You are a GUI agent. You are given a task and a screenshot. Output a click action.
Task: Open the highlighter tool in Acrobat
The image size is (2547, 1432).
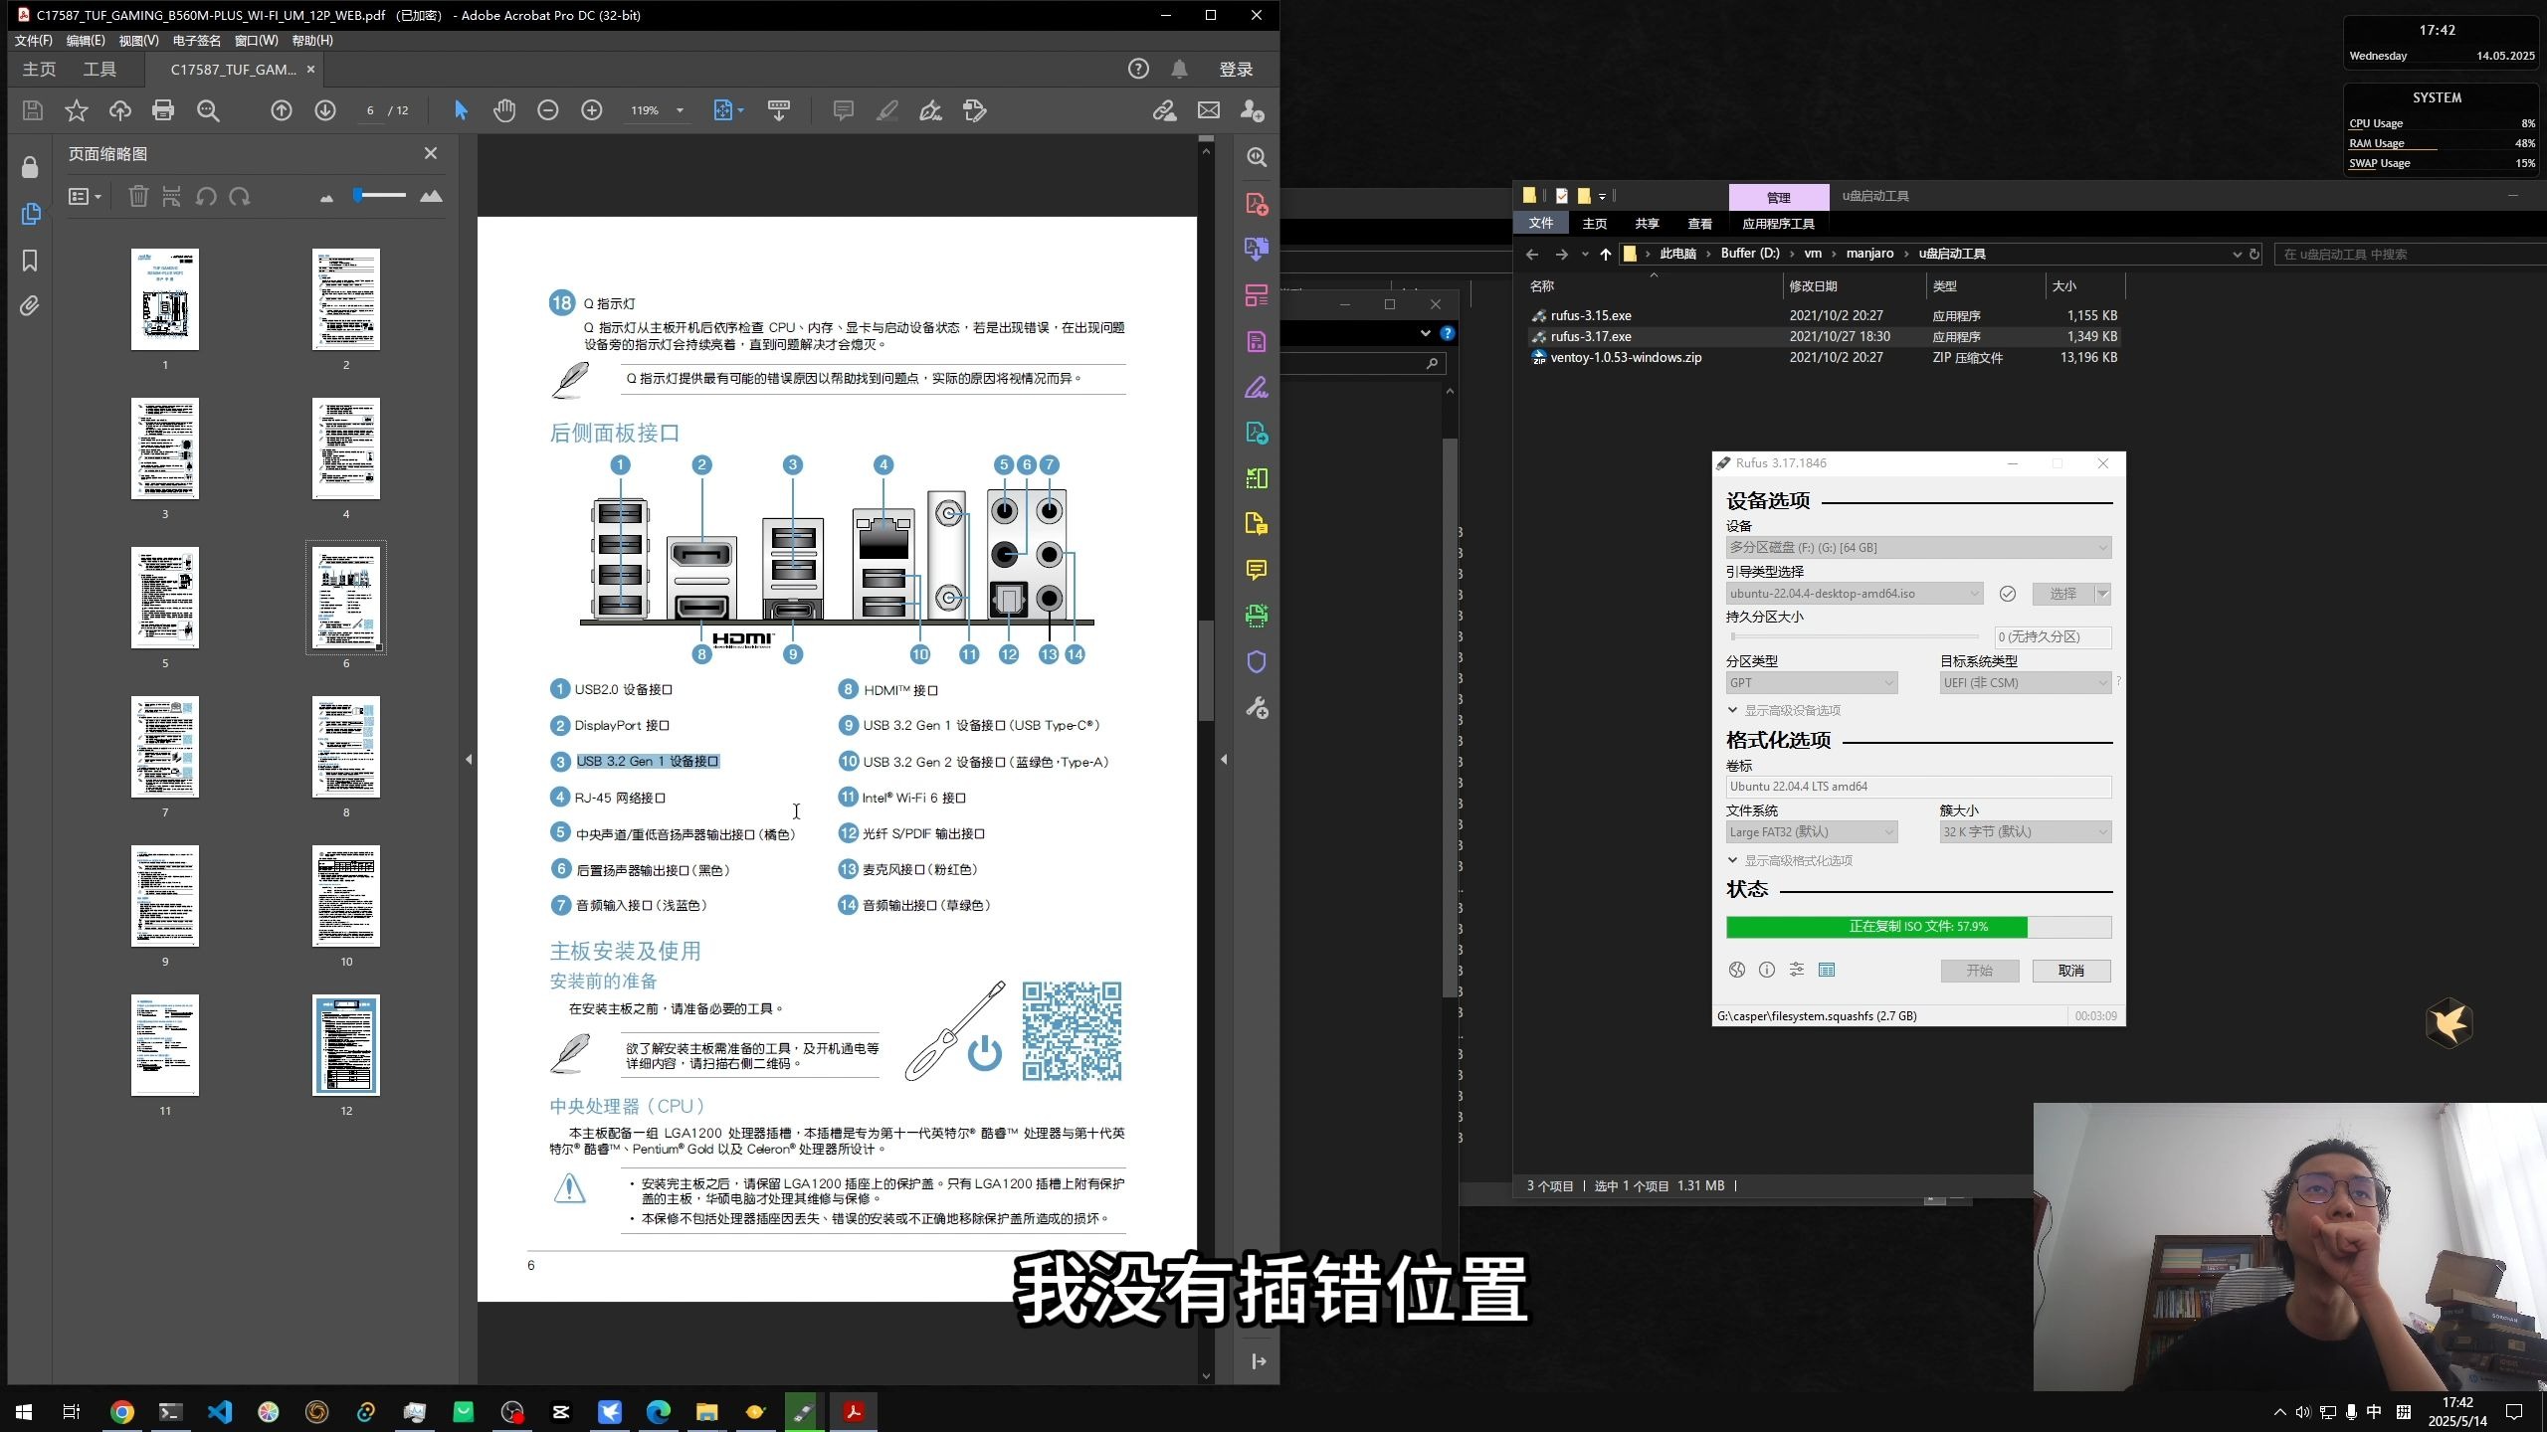click(886, 110)
